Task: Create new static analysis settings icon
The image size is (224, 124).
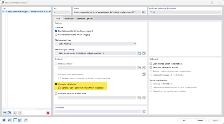Action: 139,53
